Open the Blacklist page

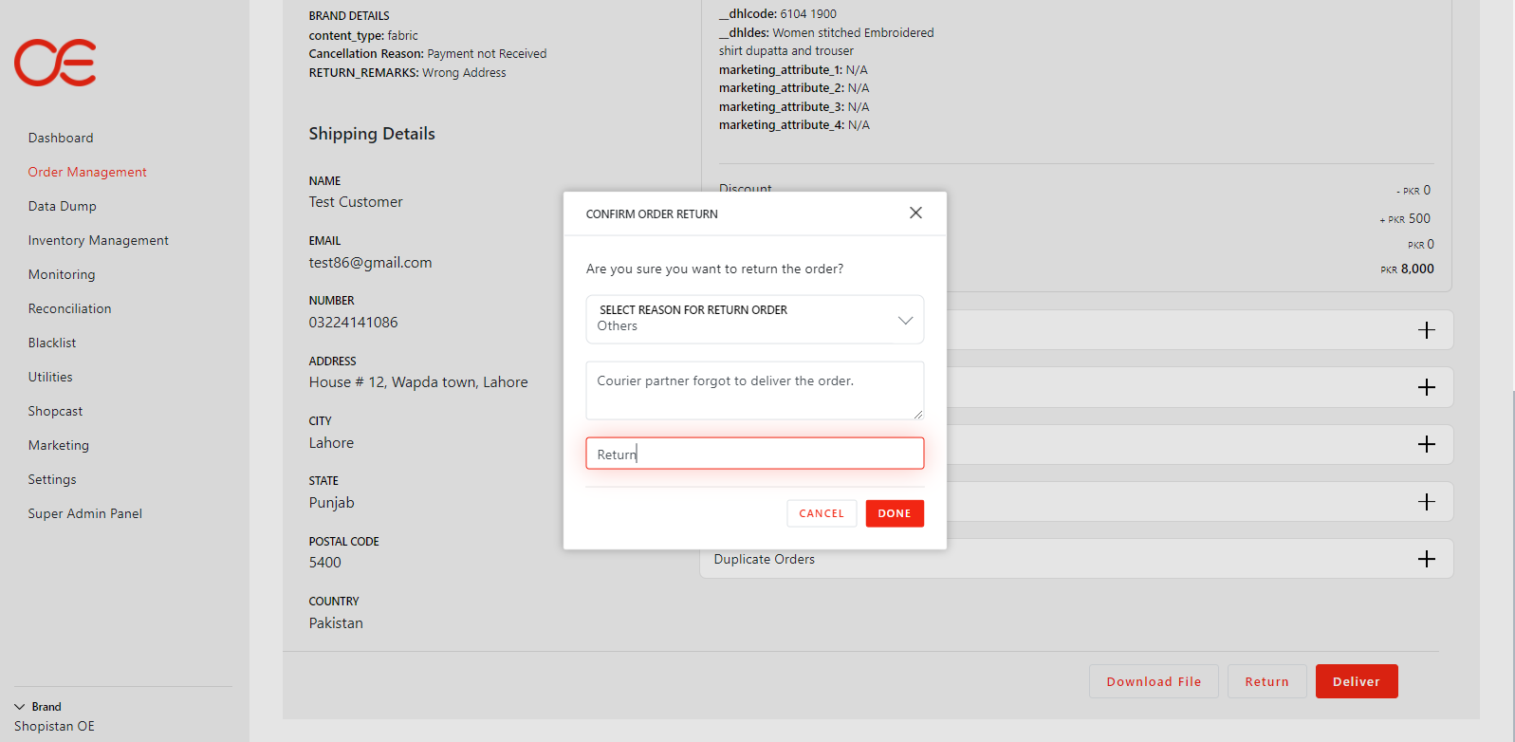pos(52,343)
